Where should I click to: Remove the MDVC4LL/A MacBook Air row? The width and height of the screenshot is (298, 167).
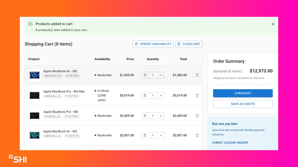point(197,135)
